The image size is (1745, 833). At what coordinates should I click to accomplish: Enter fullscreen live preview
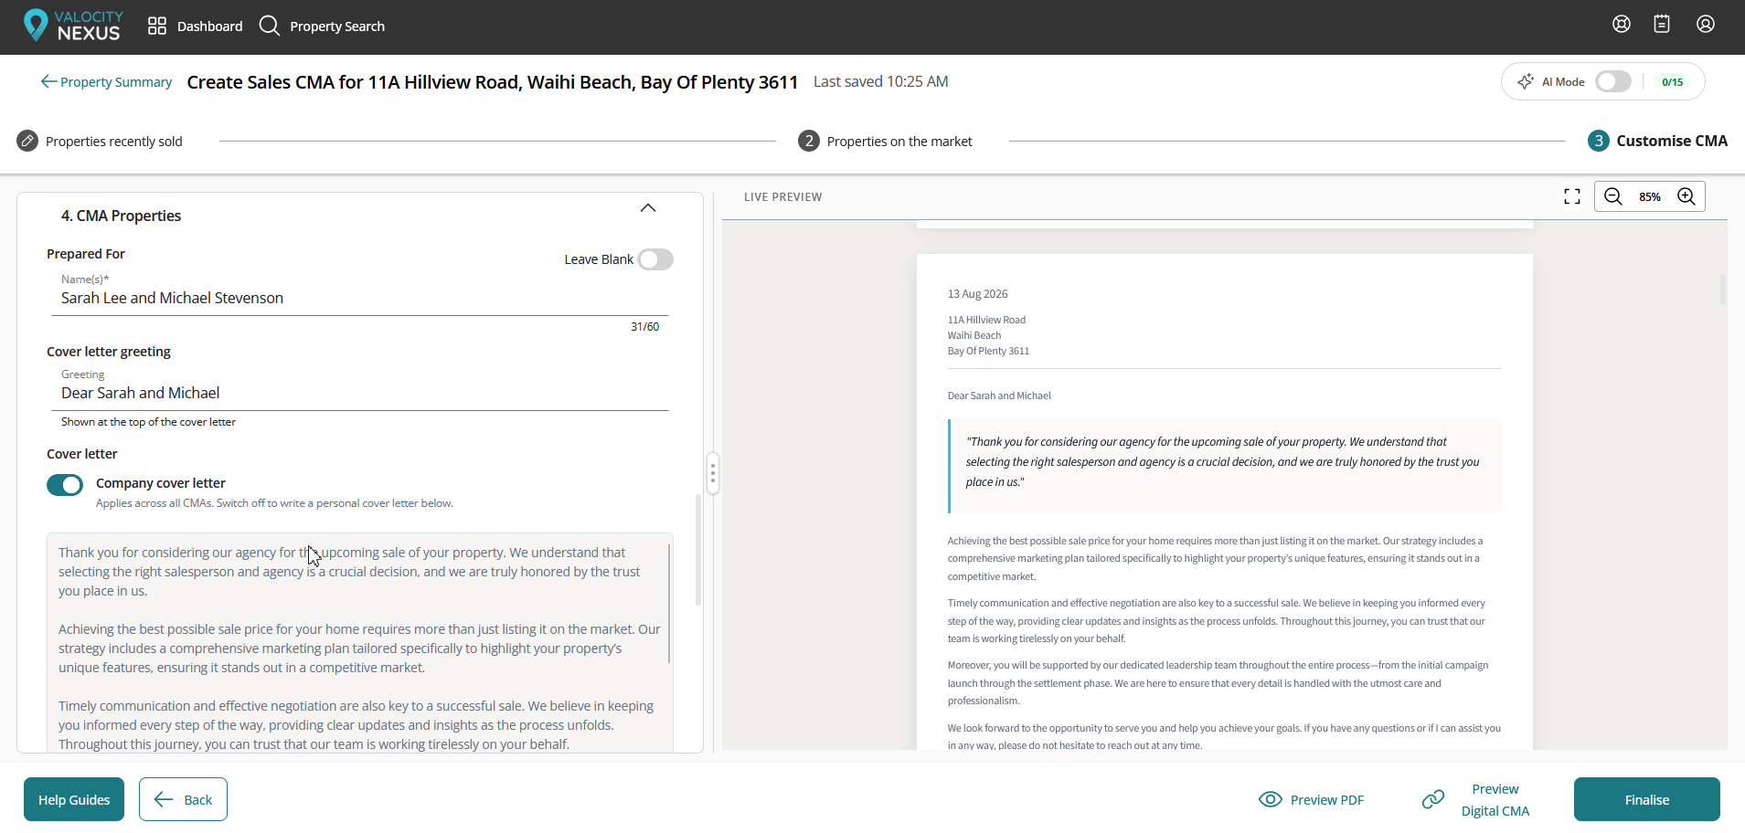[1572, 196]
